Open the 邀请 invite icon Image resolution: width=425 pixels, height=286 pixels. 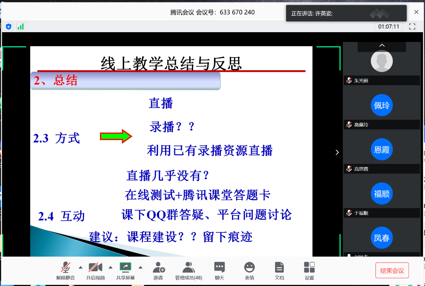(158, 271)
